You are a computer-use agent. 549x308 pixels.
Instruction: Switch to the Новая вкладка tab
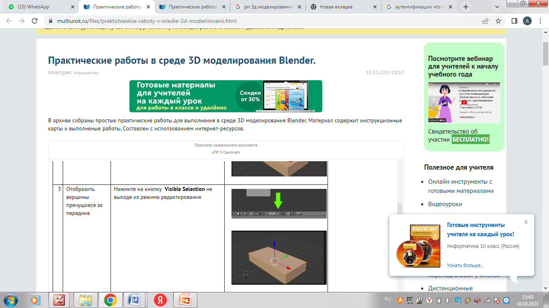pyautogui.click(x=344, y=7)
